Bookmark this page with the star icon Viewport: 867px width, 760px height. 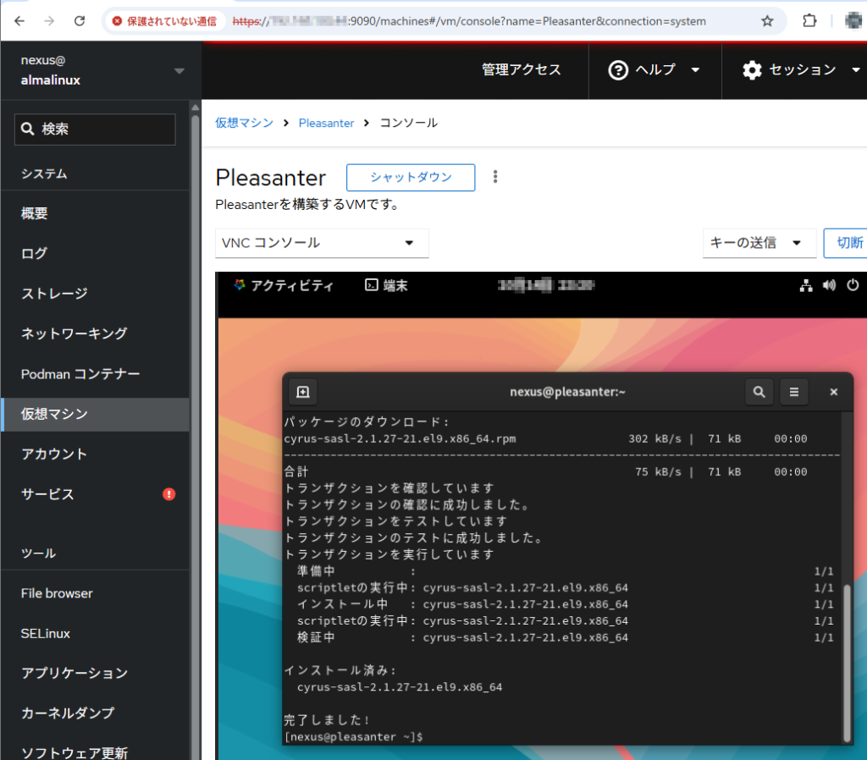coord(767,21)
